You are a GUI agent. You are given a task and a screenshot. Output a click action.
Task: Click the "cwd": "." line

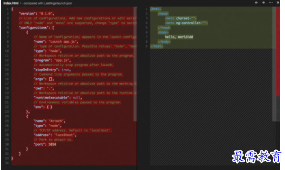pyautogui.click(x=44, y=88)
